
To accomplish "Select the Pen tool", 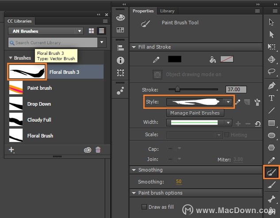I will click(272, 86).
